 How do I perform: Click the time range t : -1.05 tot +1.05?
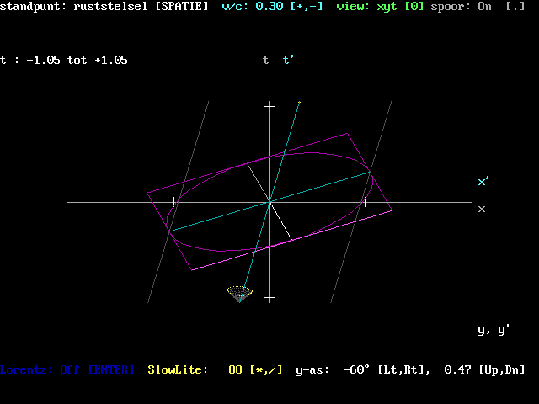pos(64,61)
